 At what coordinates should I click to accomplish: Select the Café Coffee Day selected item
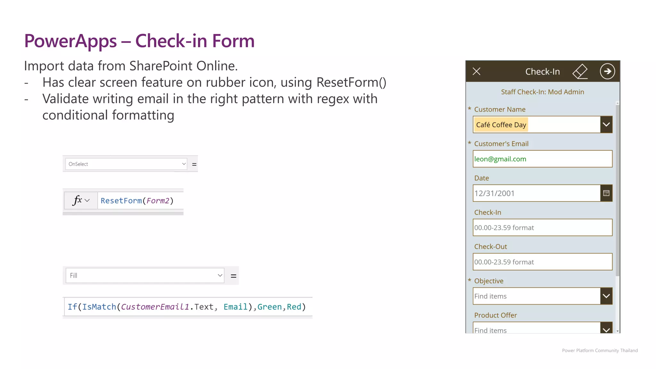pos(501,125)
